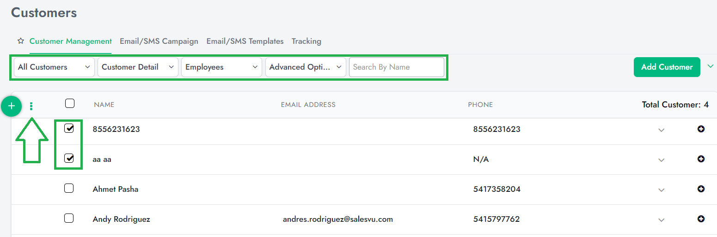Image resolution: width=717 pixels, height=237 pixels.
Task: Click plus icon for aa aa row
Action: (701, 159)
